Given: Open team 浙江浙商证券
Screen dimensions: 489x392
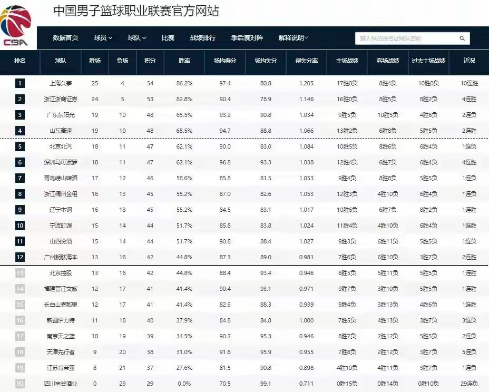Looking at the screenshot, I should pyautogui.click(x=61, y=99).
